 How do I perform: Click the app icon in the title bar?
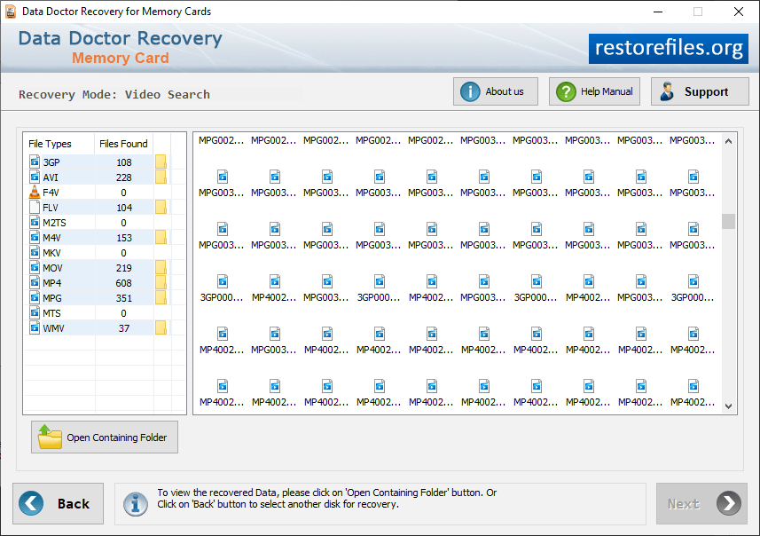click(11, 12)
